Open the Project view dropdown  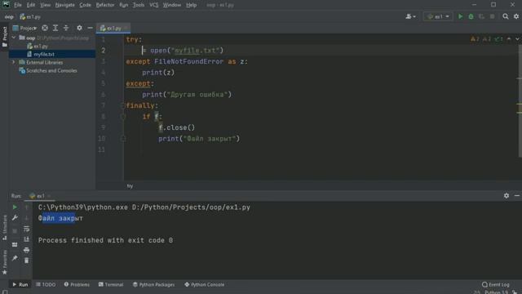25,28
